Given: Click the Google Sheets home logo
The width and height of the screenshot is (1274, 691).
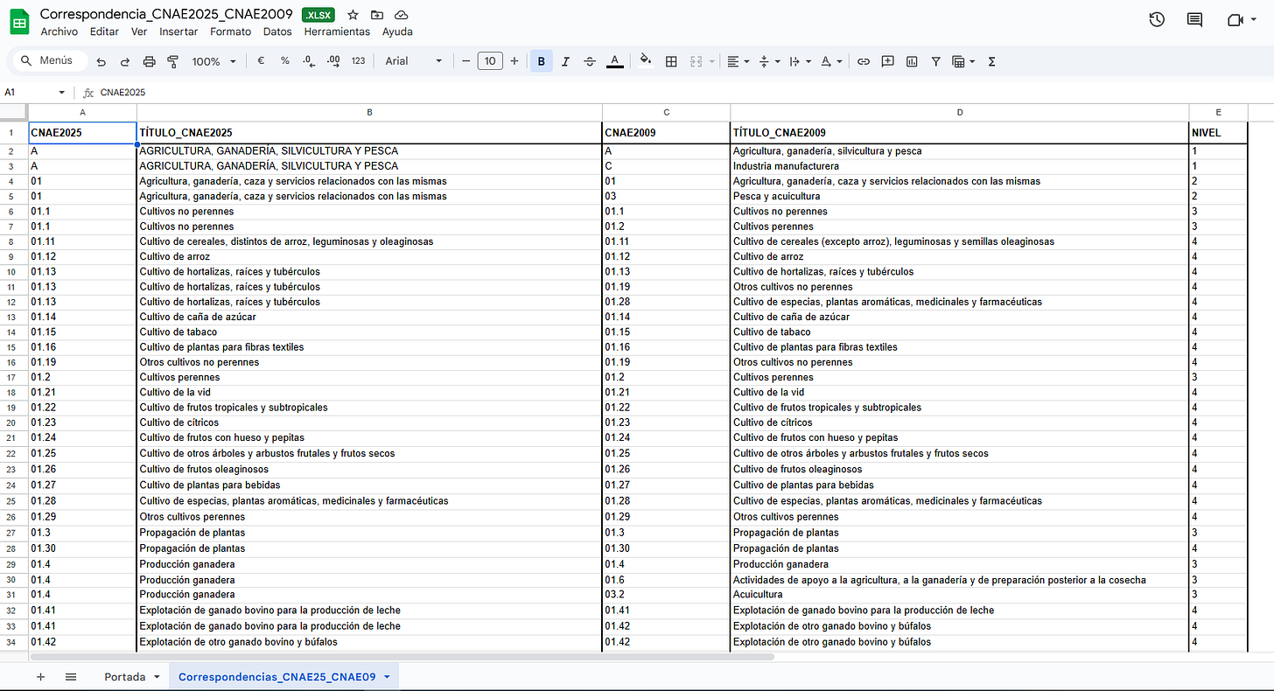Looking at the screenshot, I should point(19,22).
